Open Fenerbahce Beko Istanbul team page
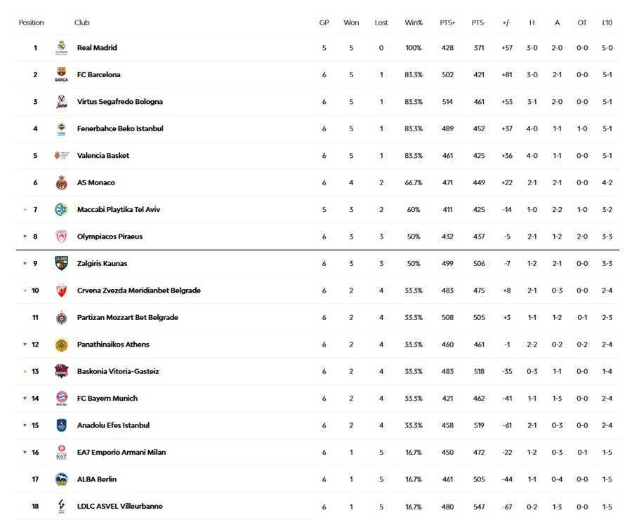632x520 pixels. 120,128
